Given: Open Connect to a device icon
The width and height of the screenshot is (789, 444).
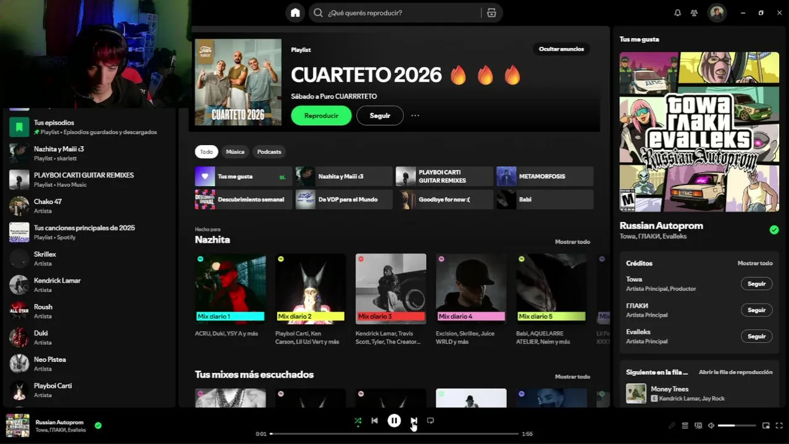Looking at the screenshot, I should [x=698, y=425].
